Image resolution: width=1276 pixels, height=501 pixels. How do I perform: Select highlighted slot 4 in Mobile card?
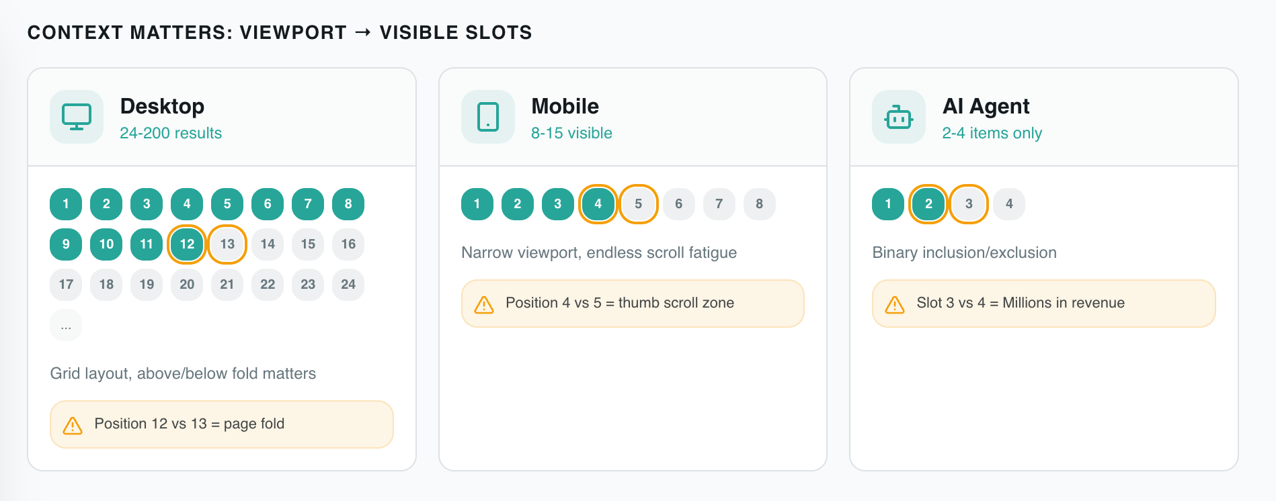coord(598,204)
